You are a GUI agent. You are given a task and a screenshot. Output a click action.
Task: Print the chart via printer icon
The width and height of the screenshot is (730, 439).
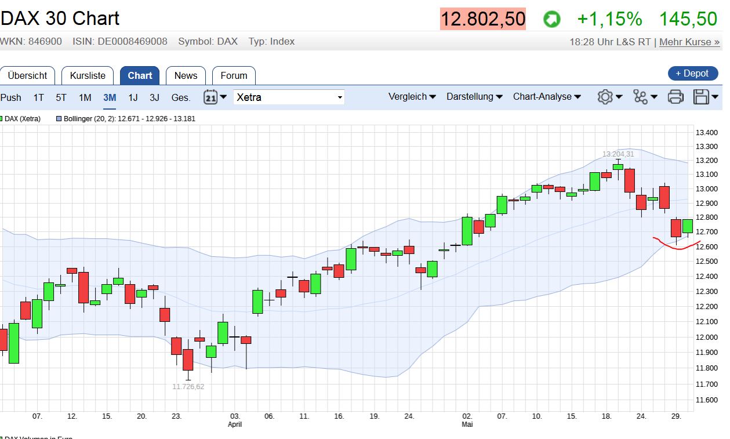click(x=675, y=97)
